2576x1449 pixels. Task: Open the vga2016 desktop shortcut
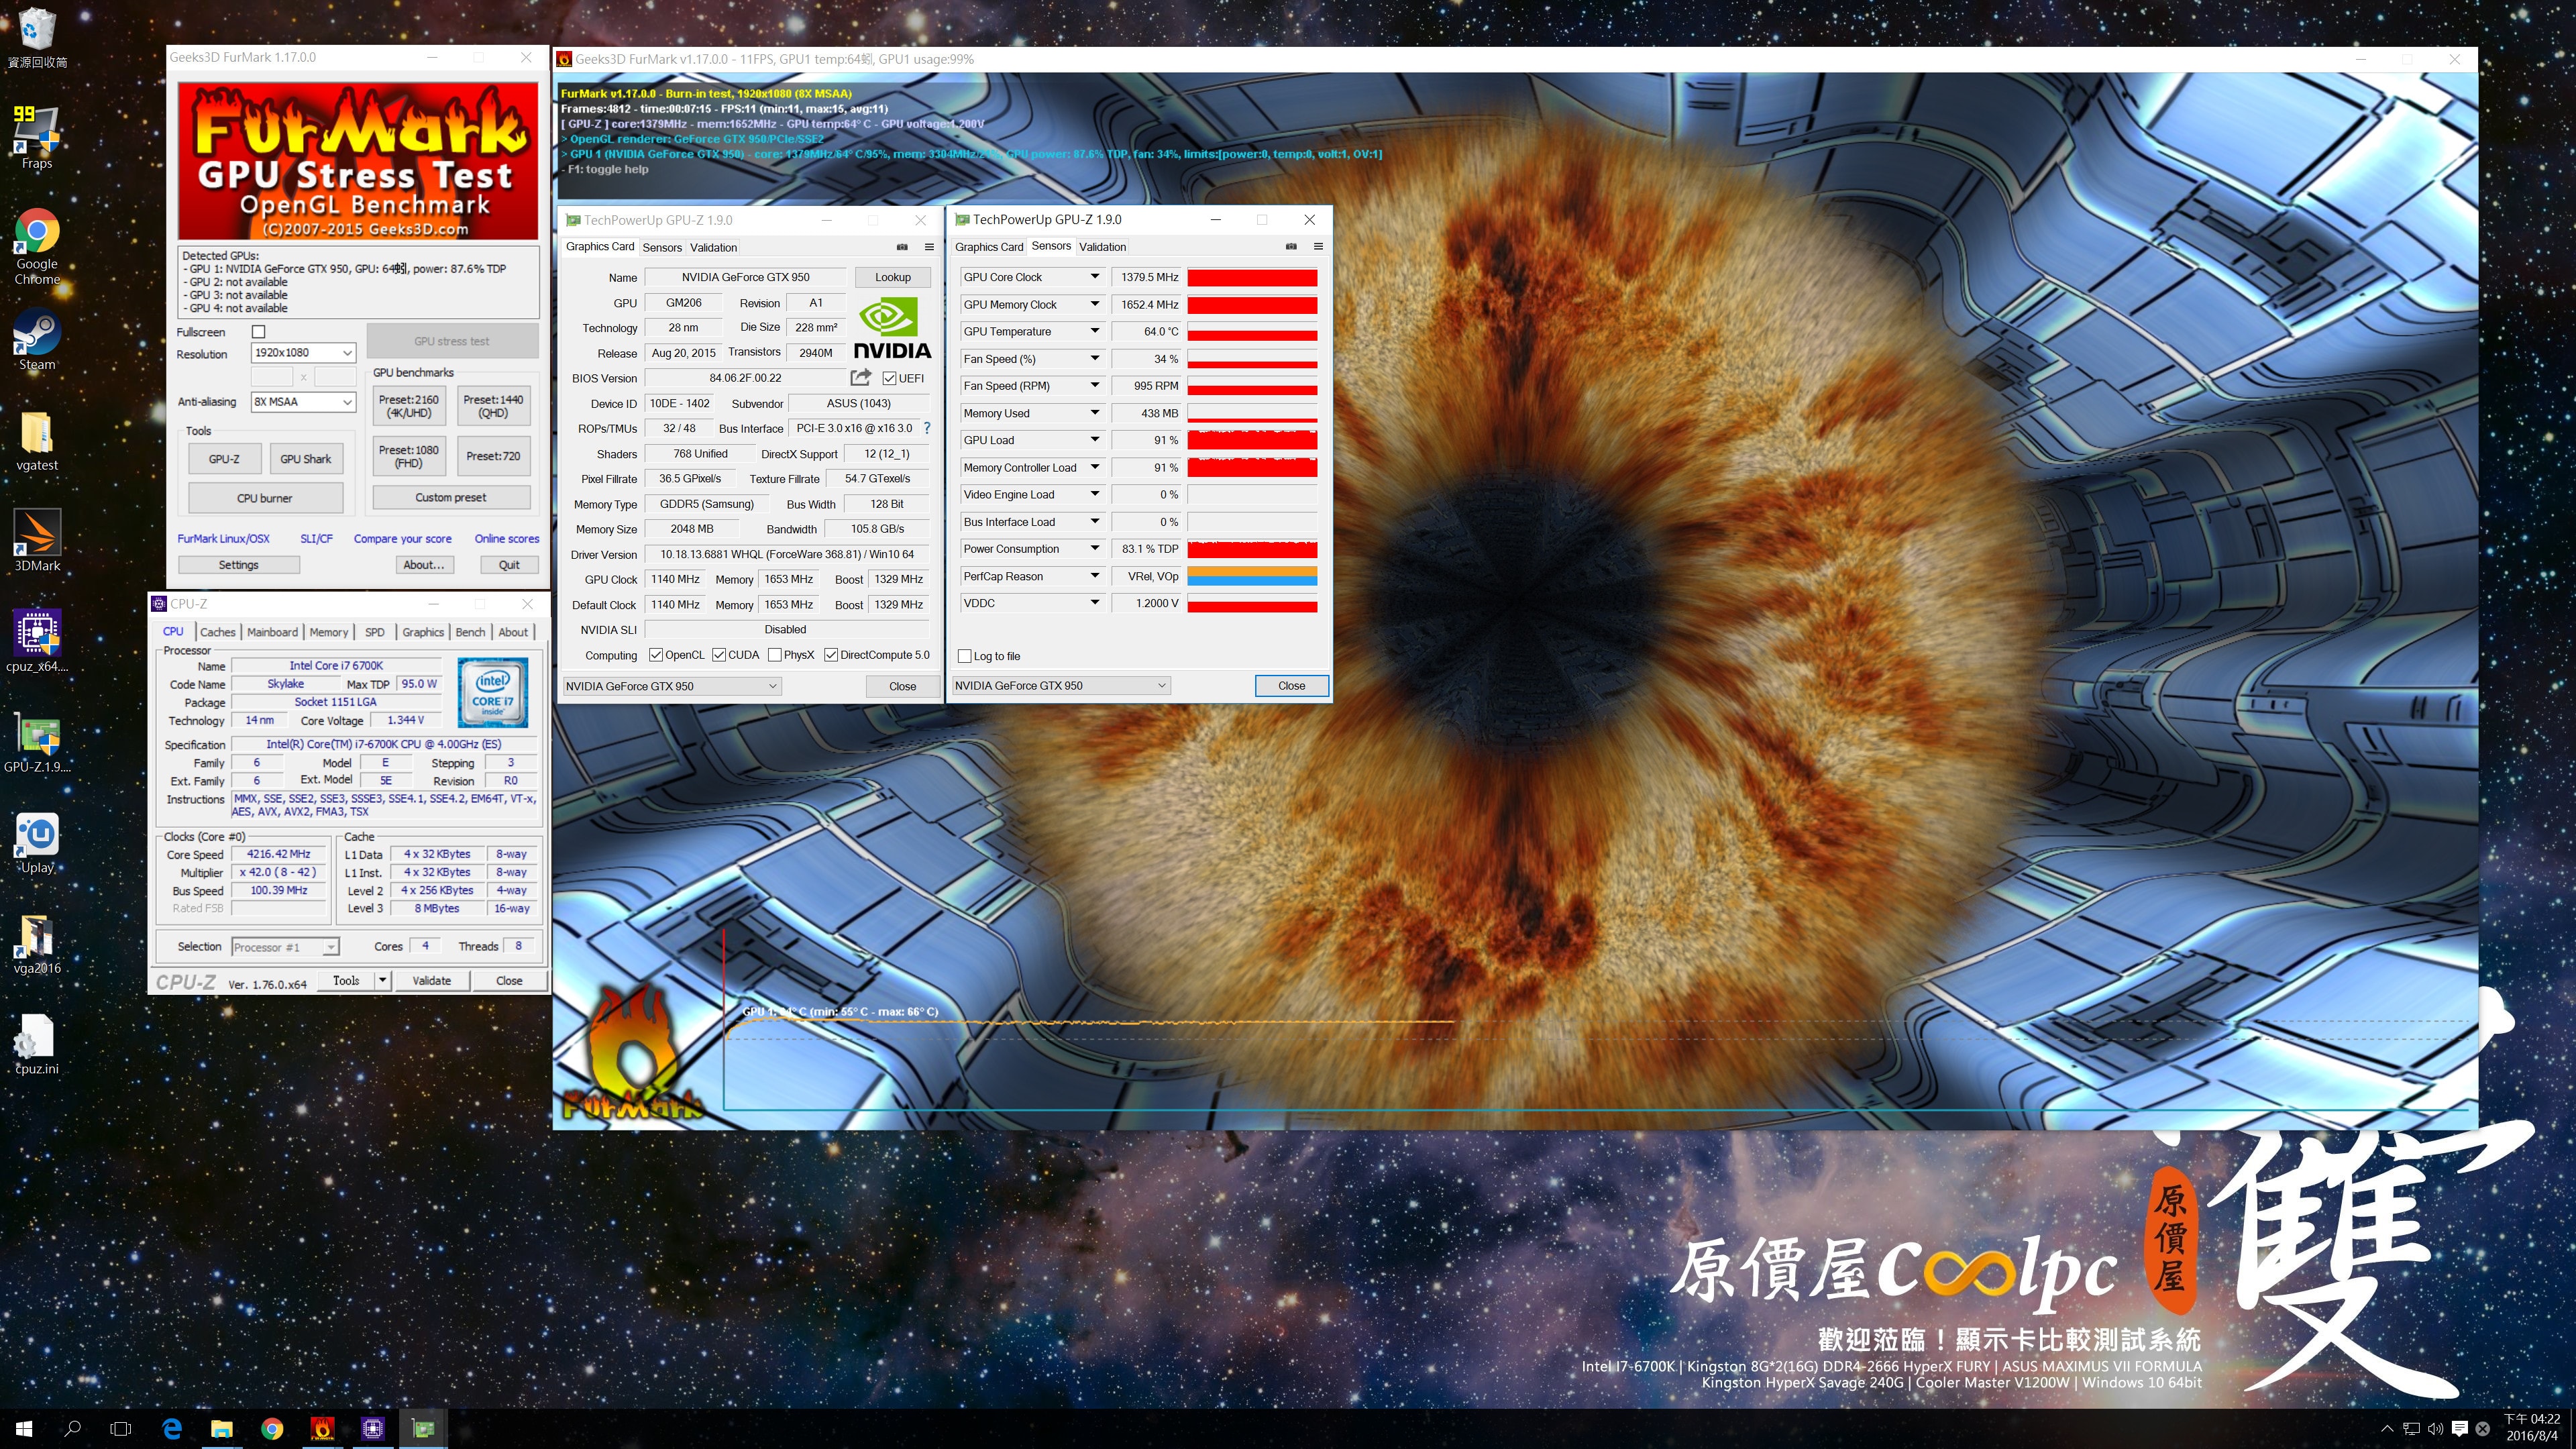[x=37, y=943]
